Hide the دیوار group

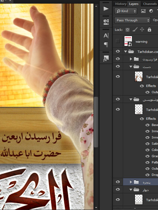[x=118, y=189]
